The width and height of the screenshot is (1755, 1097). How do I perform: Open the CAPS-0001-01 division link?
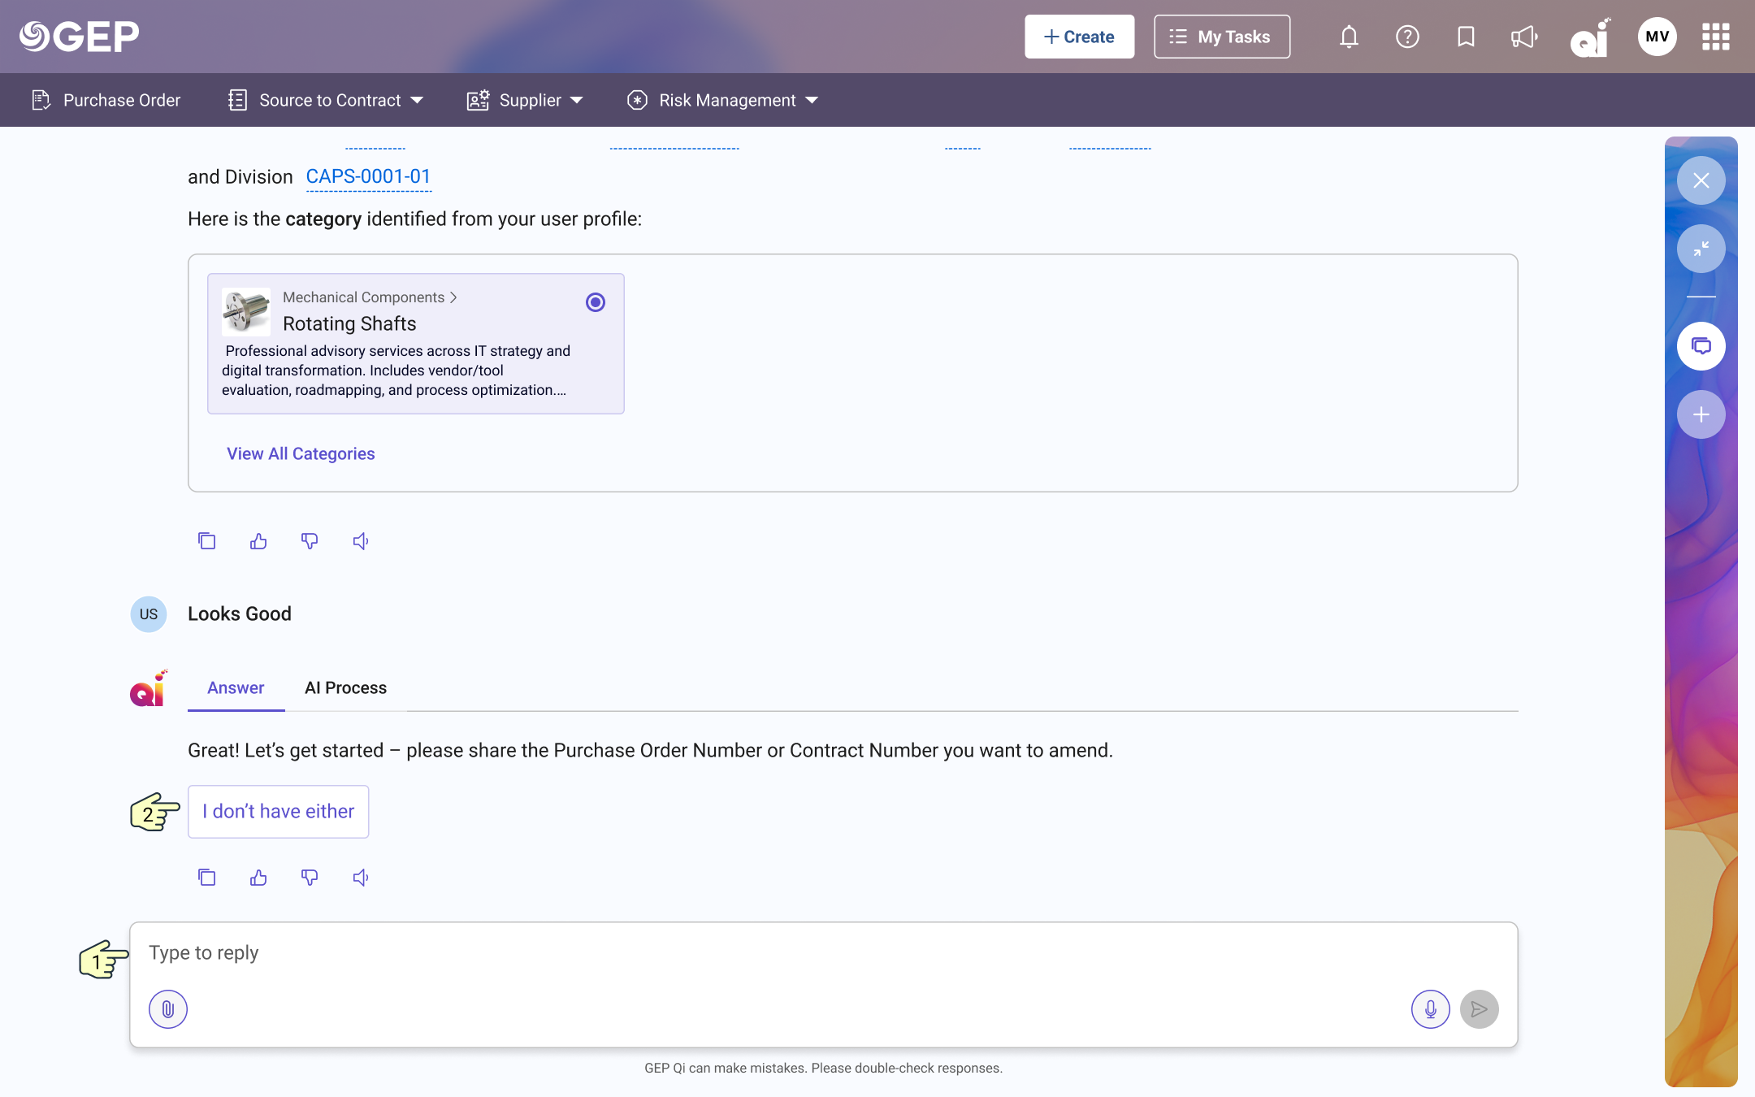pos(368,176)
